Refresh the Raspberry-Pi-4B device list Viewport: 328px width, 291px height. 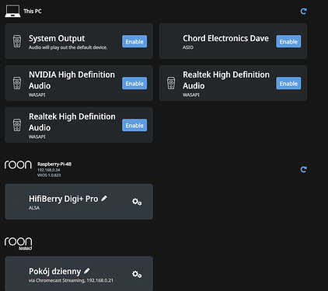coord(303,169)
